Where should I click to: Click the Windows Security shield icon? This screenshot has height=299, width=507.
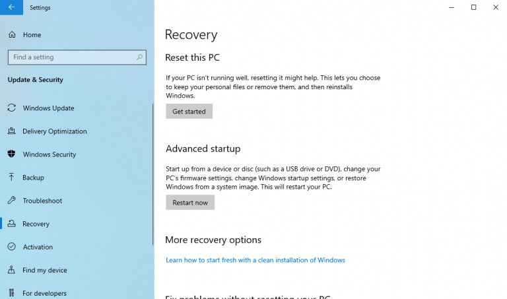pyautogui.click(x=12, y=154)
